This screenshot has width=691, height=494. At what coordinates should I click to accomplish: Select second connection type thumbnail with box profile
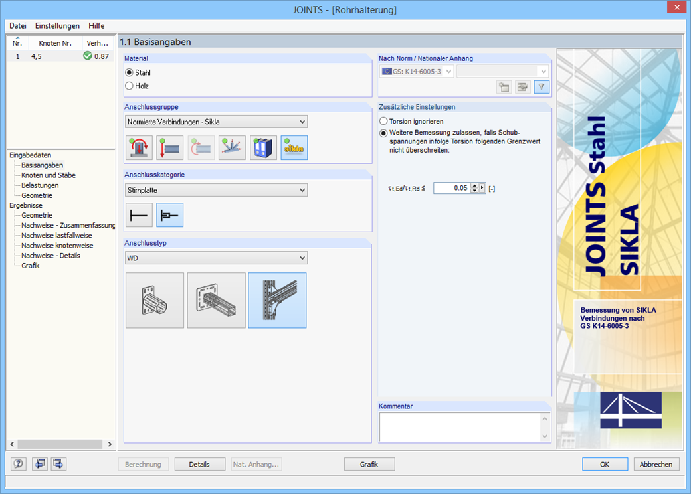[216, 300]
